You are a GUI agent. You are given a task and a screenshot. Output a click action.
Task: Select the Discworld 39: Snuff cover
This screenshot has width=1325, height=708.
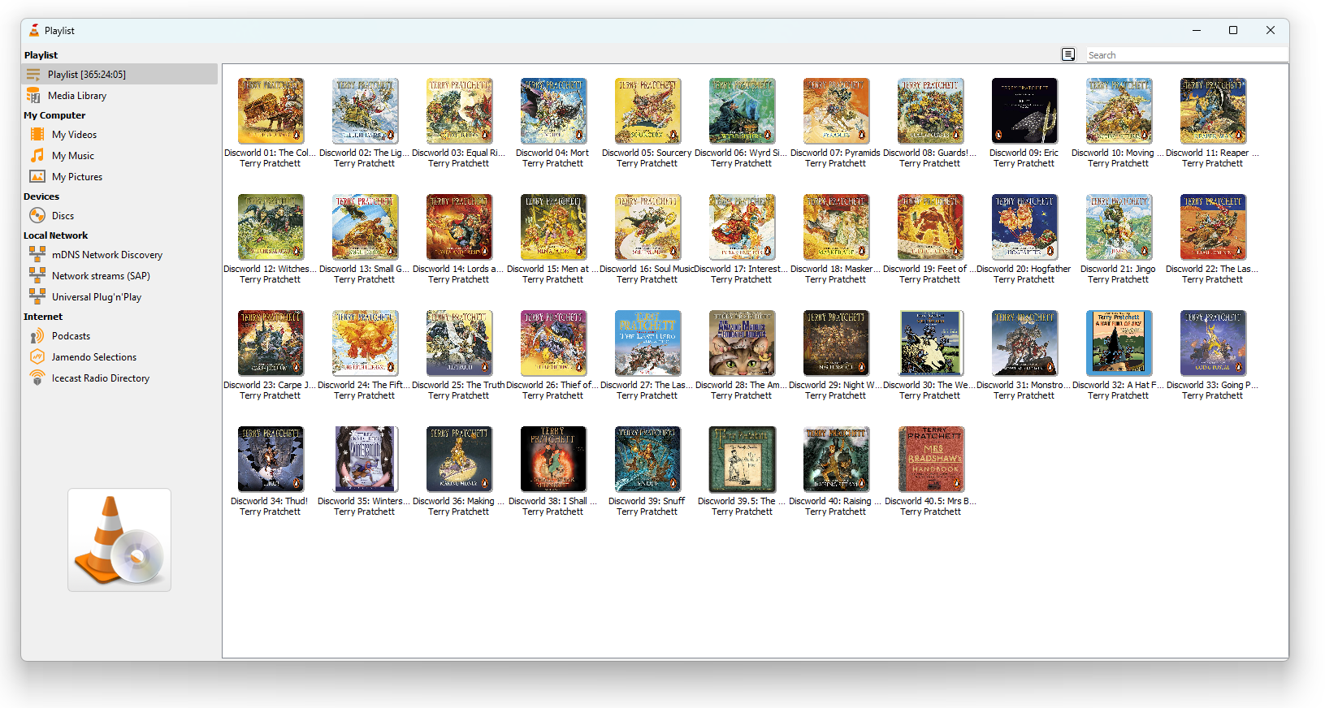pyautogui.click(x=647, y=460)
